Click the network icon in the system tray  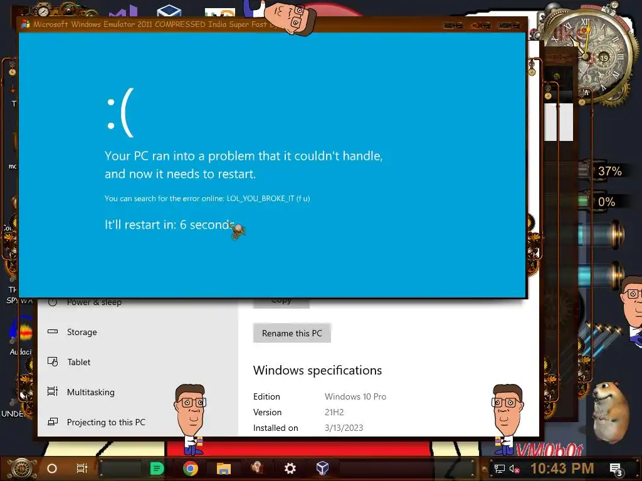[499, 468]
